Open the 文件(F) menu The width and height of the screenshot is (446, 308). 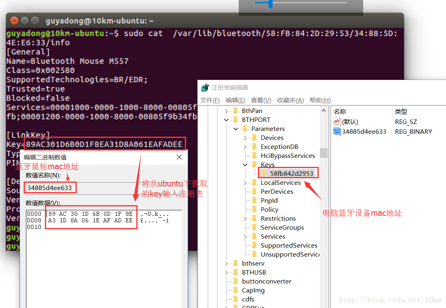click(x=210, y=100)
